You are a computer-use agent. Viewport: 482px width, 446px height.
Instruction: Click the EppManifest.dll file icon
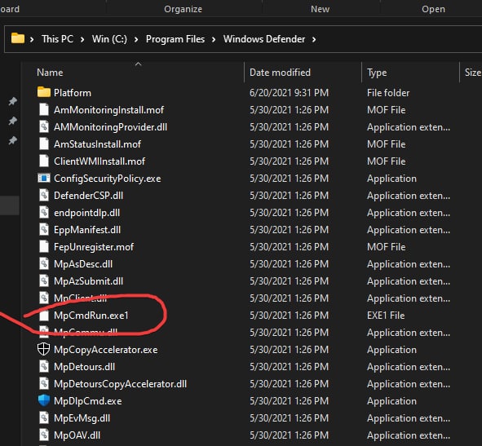pyautogui.click(x=44, y=230)
